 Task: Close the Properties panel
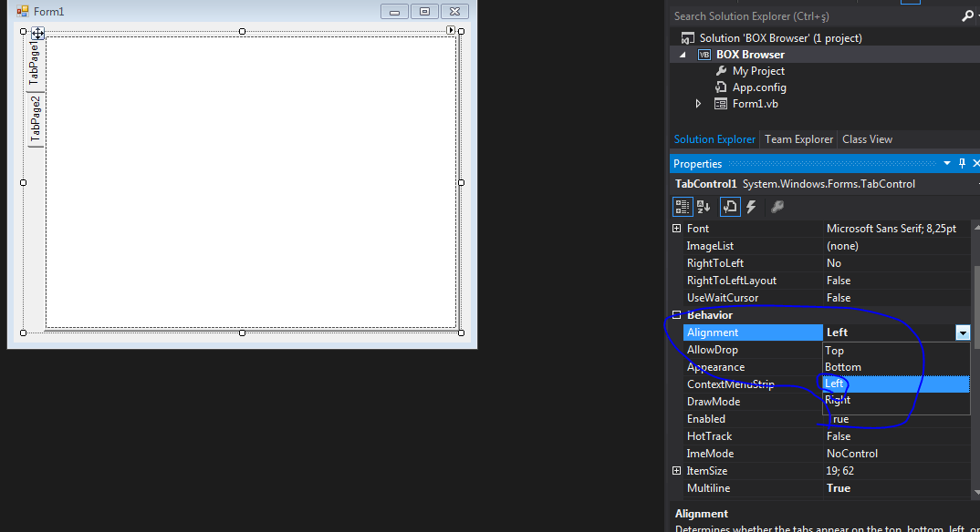[x=975, y=163]
